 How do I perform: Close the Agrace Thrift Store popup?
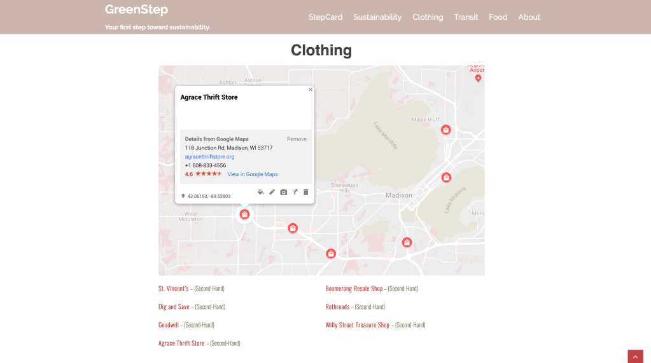(x=311, y=90)
